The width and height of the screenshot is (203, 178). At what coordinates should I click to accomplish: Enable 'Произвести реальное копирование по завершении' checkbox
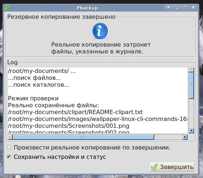[x=9, y=147]
